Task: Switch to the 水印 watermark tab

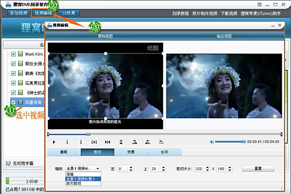Action: point(164,152)
